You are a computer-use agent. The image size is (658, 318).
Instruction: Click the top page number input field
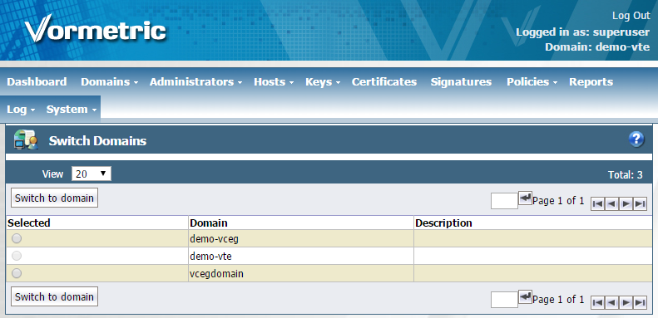point(504,201)
